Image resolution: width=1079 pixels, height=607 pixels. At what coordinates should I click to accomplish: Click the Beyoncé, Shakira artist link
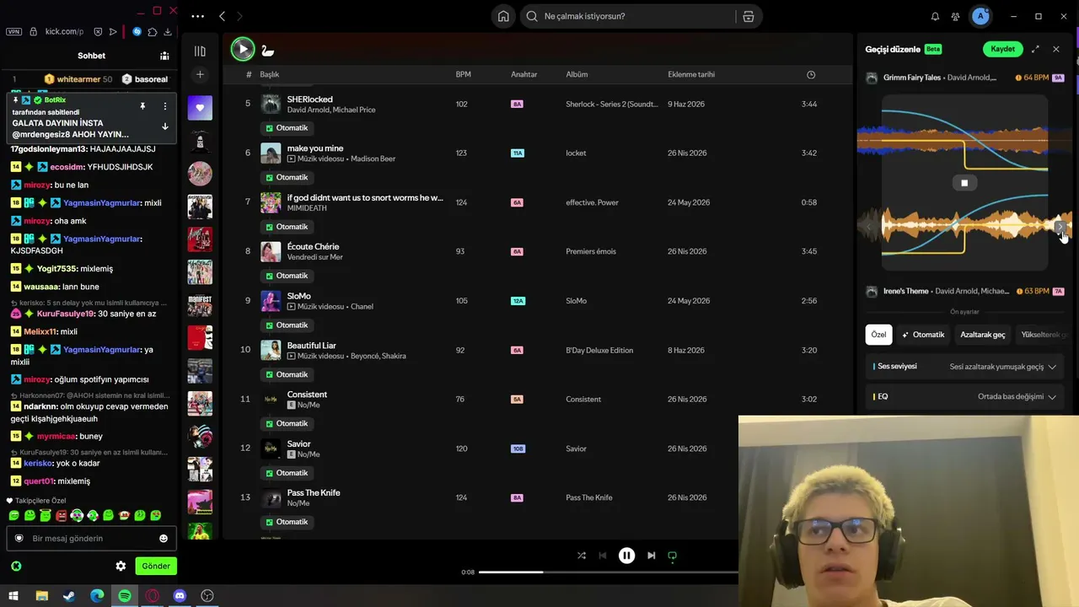pyautogui.click(x=378, y=356)
